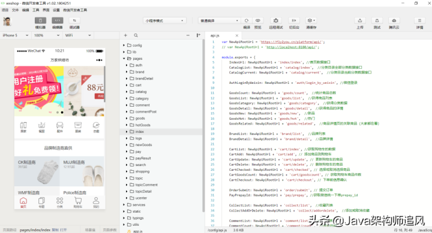The height and width of the screenshot is (233, 432).
Task: Click the collapse file tree icon
Action: [x=199, y=35]
